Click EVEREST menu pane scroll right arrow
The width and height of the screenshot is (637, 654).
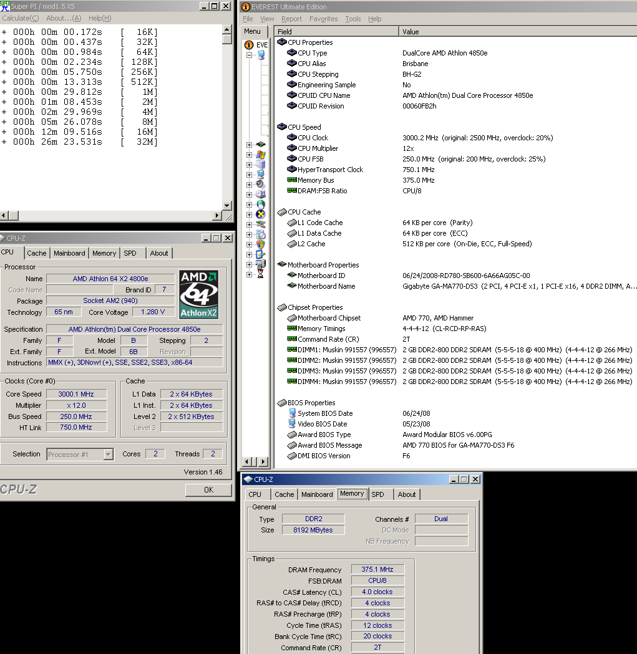pos(263,462)
